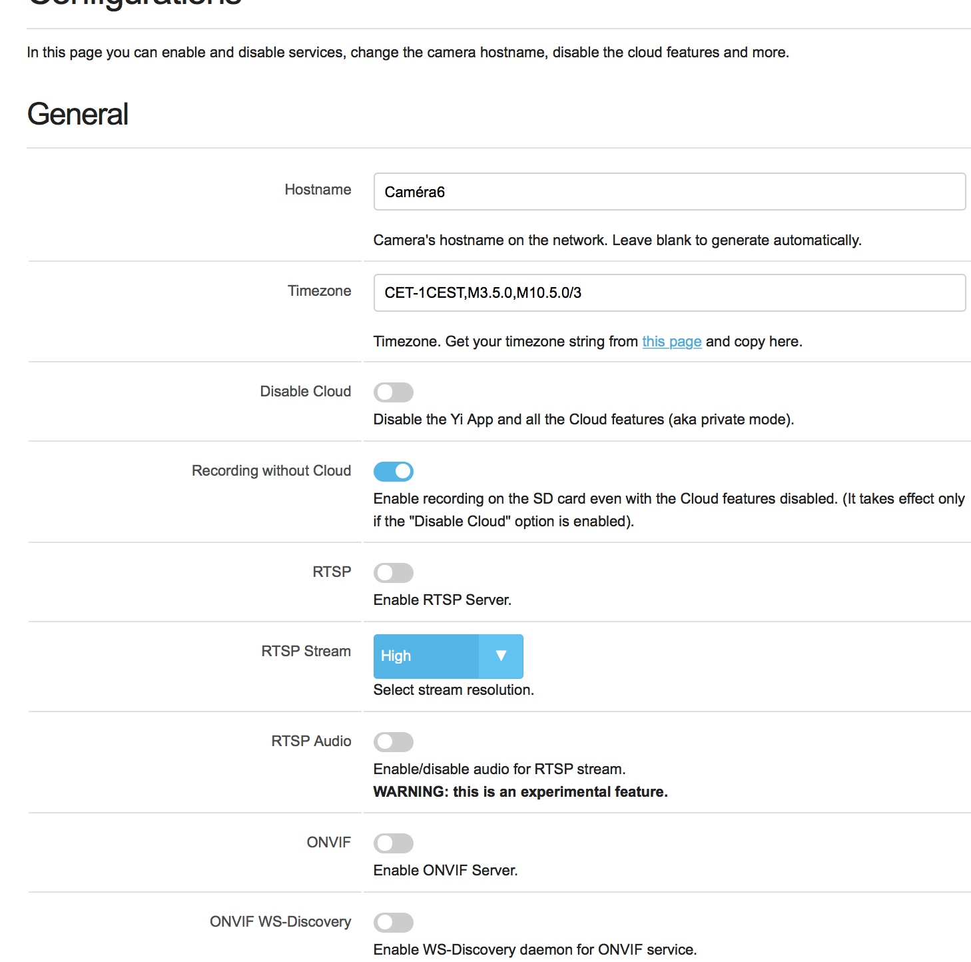
Task: Click the ONVIF WS-Discovery label
Action: (x=280, y=922)
